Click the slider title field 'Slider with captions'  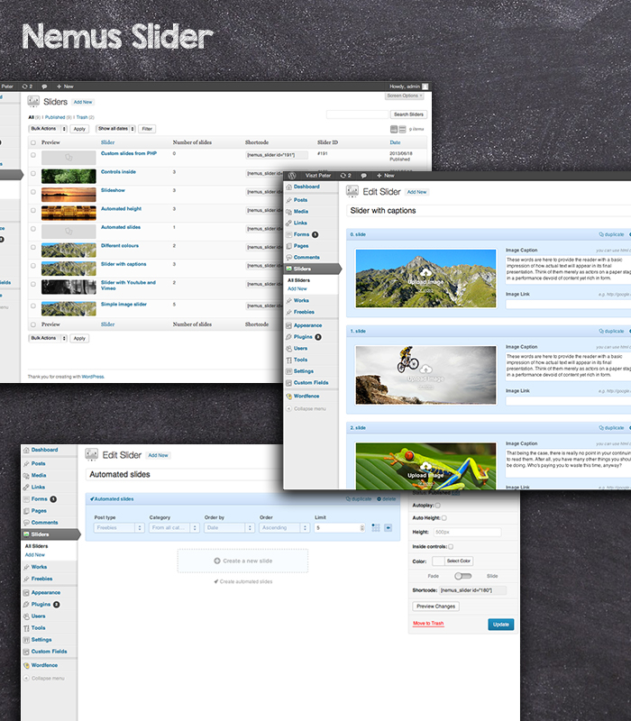[x=489, y=211]
